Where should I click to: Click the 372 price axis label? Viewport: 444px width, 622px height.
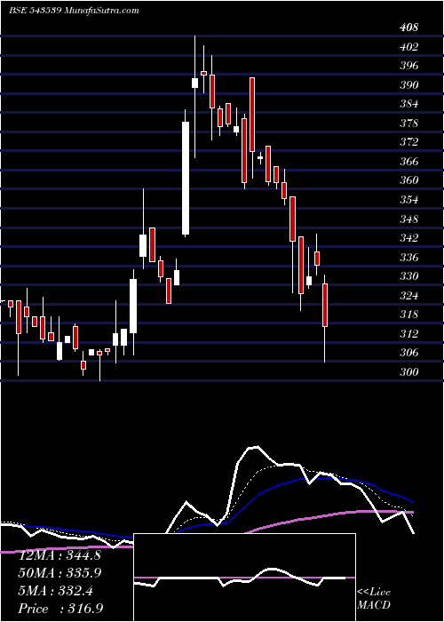click(x=409, y=142)
